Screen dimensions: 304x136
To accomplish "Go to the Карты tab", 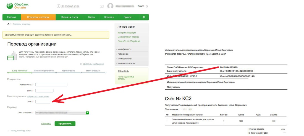I will coord(91,17).
